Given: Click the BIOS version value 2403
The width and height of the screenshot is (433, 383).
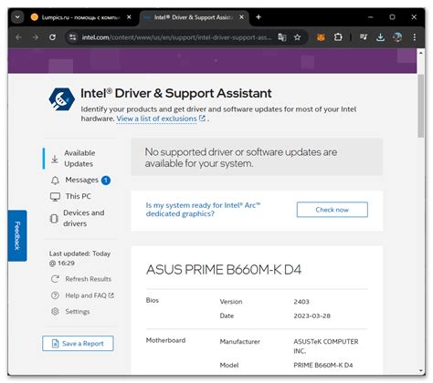Looking at the screenshot, I should (301, 302).
